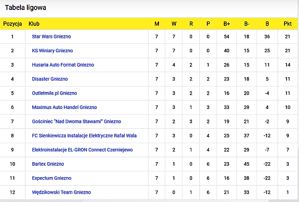Select Husaria Auto Format Gniezno link

pos(63,65)
